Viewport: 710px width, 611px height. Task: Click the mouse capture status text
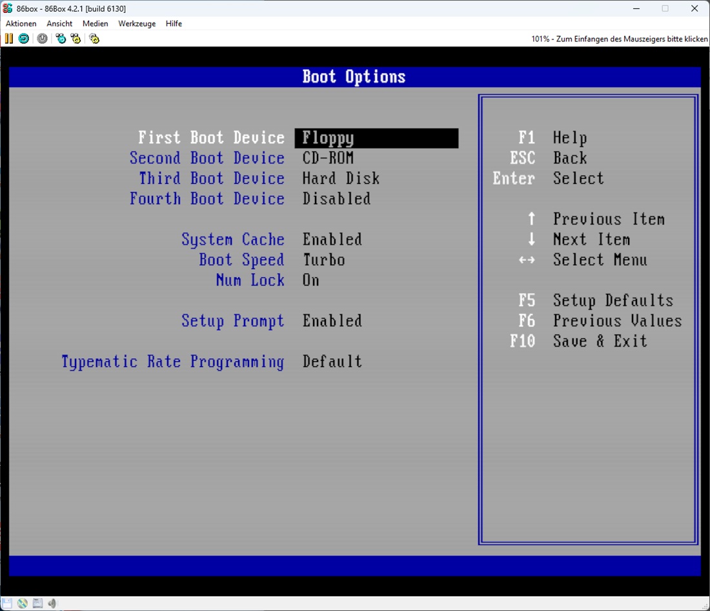point(619,39)
